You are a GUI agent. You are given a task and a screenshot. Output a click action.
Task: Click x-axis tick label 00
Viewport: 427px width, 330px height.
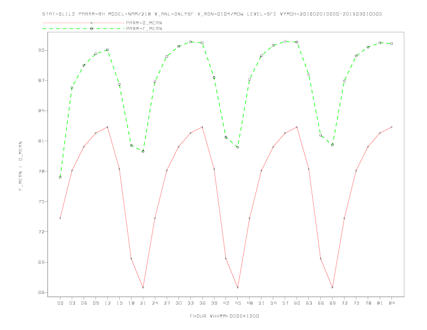[60, 303]
